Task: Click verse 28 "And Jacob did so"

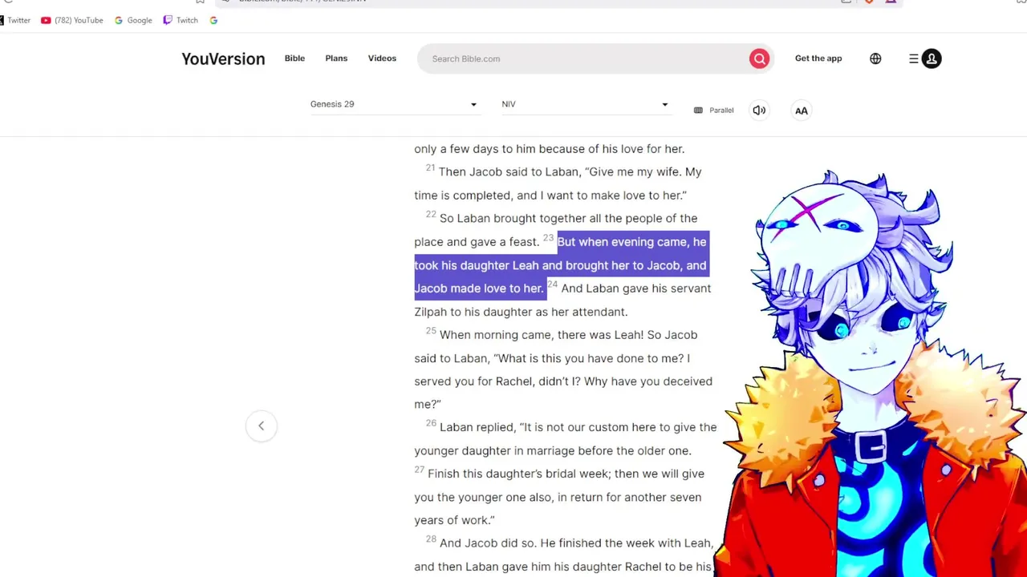Action: click(488, 543)
